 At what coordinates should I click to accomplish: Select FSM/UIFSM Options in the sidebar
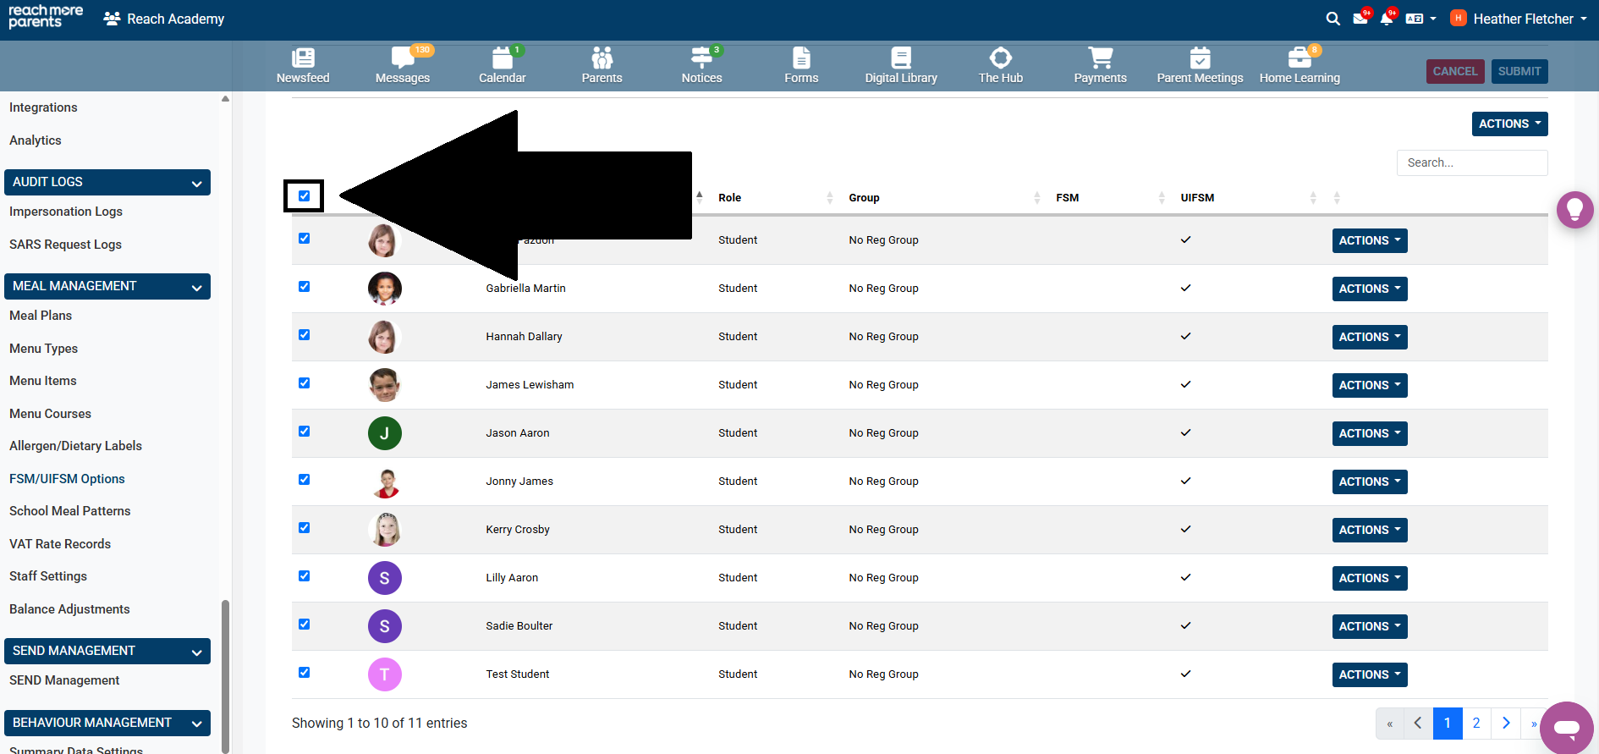point(67,479)
